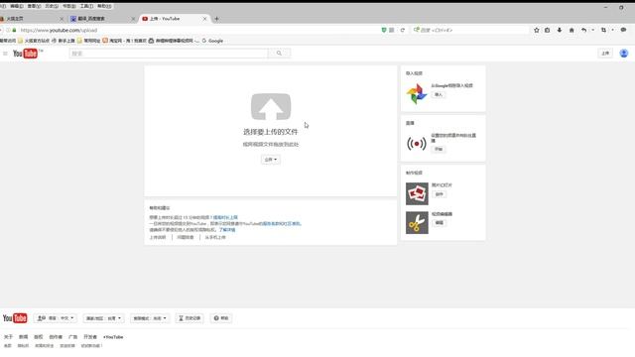Click the create button for photo slideshow
This screenshot has width=635, height=357.
coord(439,194)
